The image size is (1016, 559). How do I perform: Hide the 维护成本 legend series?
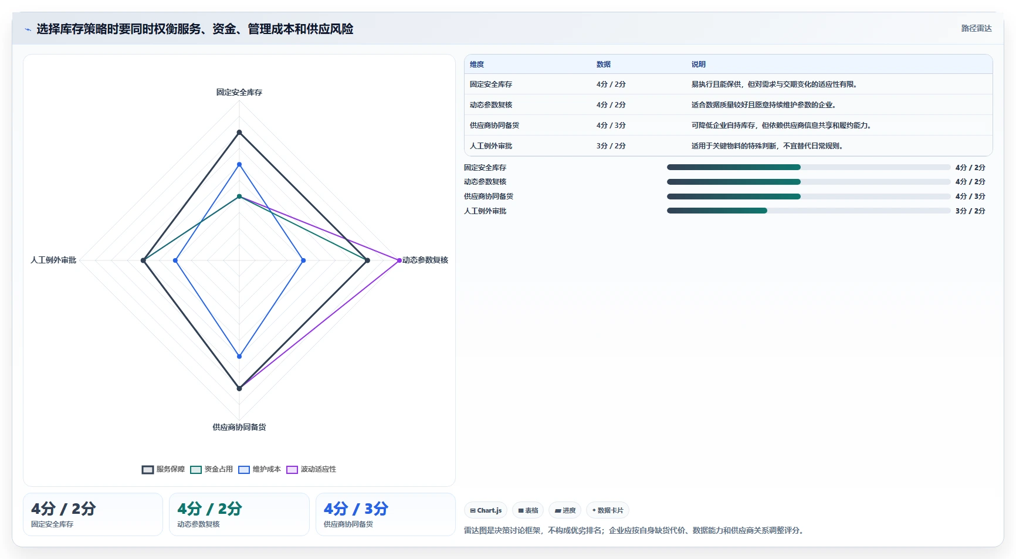pyautogui.click(x=259, y=469)
